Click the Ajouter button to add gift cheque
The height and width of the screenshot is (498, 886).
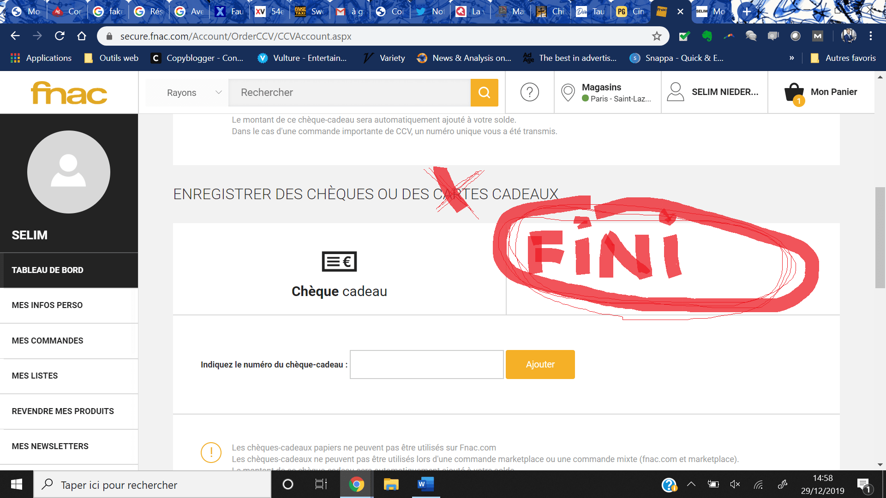pos(540,364)
